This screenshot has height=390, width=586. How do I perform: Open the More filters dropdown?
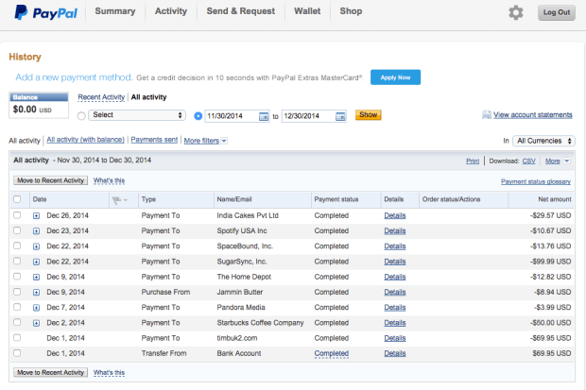tap(205, 141)
